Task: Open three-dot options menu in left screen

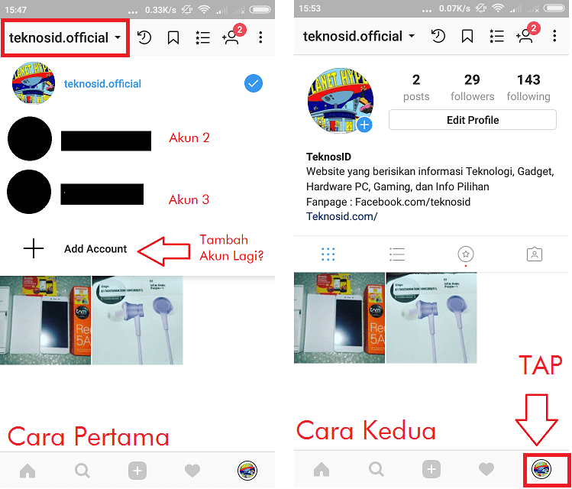Action: tap(260, 37)
